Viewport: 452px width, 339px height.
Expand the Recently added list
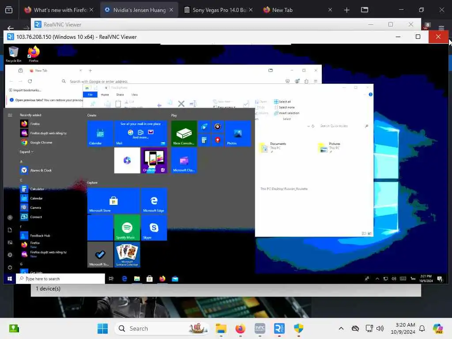pyautogui.click(x=26, y=152)
